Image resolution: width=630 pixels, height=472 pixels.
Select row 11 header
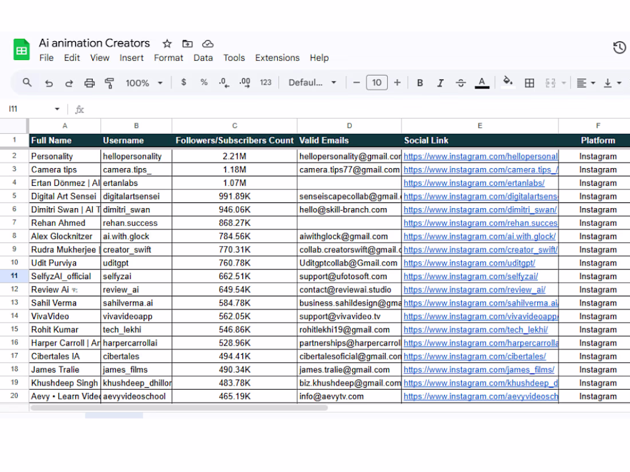pos(14,276)
